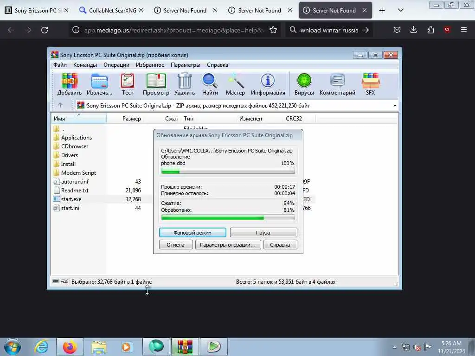Select the Install folder row
The image size is (475, 356).
(x=68, y=164)
